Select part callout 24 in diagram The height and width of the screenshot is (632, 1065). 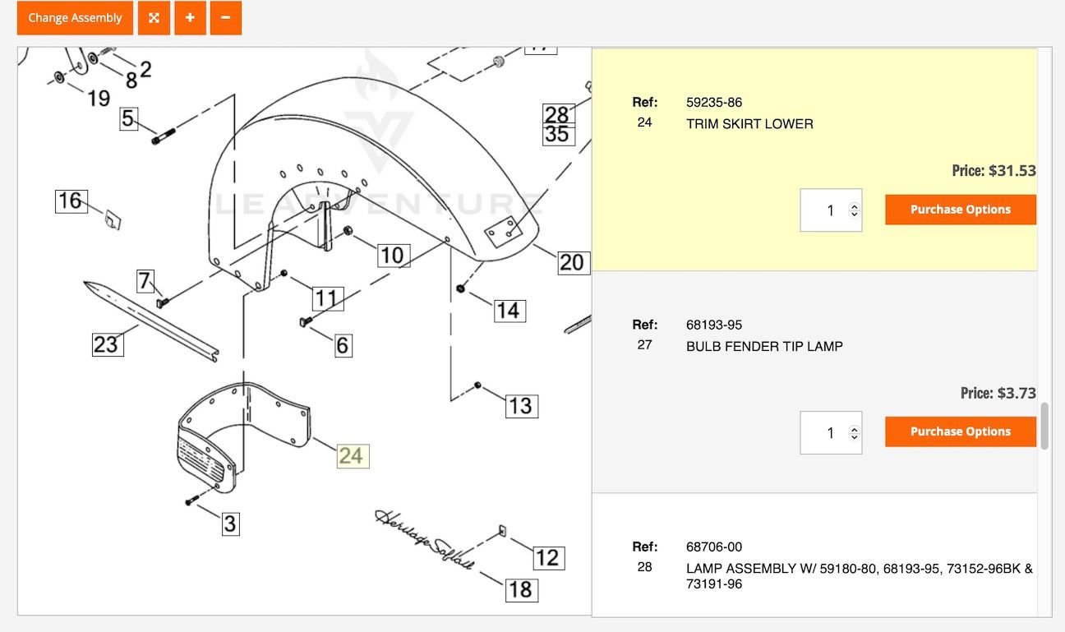pyautogui.click(x=353, y=455)
